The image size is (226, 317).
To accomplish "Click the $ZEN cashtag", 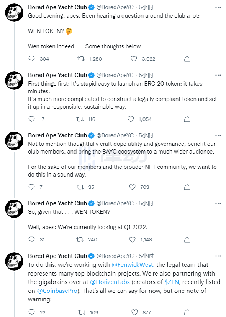I will tap(172, 282).
